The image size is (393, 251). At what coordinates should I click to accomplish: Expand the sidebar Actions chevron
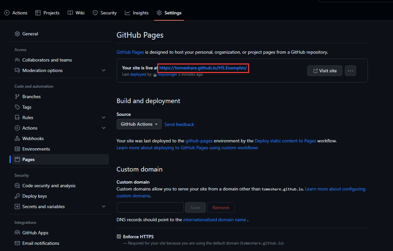[x=104, y=128]
